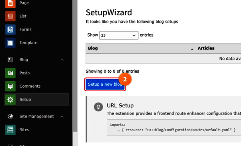Click the Setup a new blog button
The width and height of the screenshot is (241, 146).
click(105, 84)
